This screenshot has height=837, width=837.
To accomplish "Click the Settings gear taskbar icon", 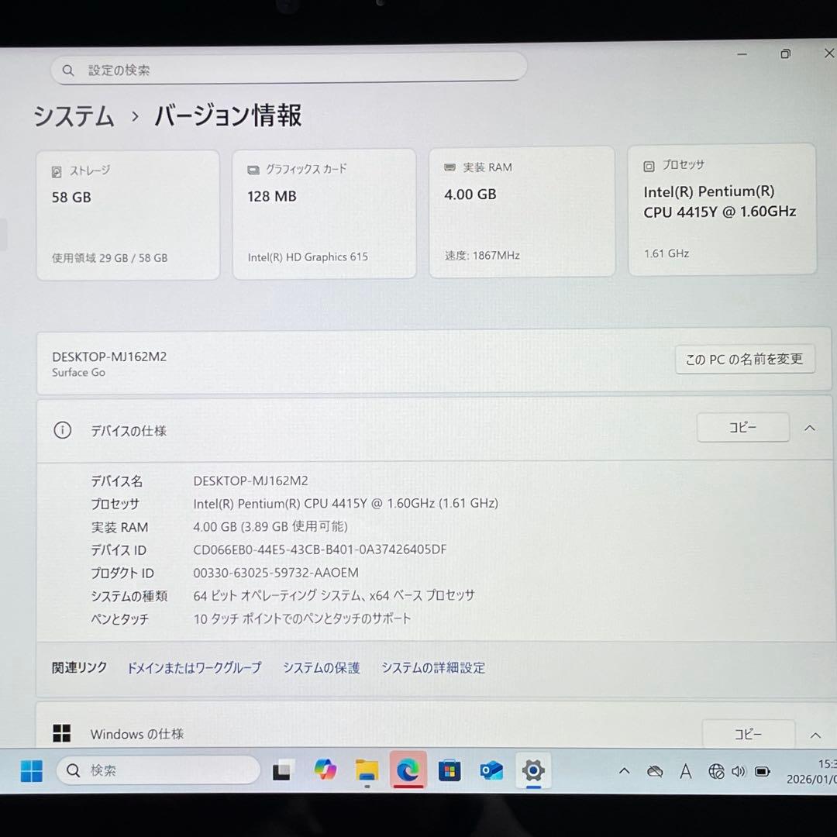I will [x=532, y=770].
